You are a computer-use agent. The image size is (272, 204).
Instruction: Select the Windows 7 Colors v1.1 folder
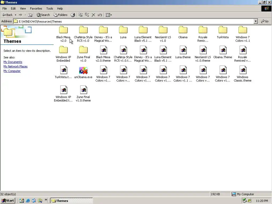tap(243, 34)
